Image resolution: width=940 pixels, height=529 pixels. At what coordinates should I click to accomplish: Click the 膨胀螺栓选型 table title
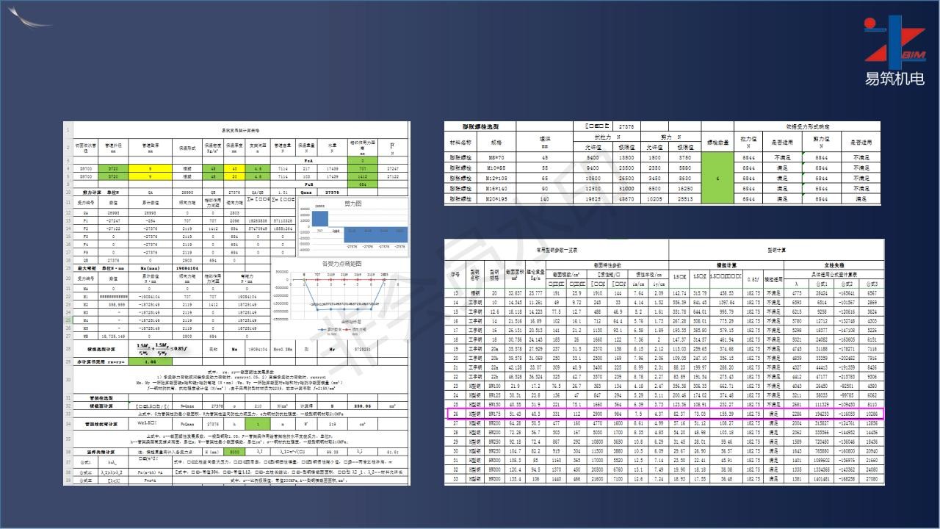click(x=480, y=126)
